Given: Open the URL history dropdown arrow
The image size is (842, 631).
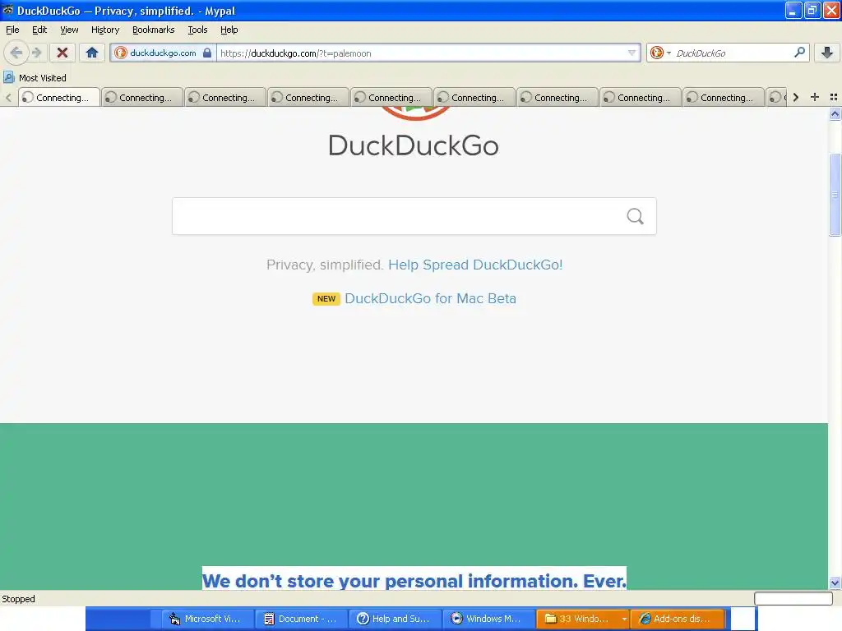Looking at the screenshot, I should click(x=631, y=53).
